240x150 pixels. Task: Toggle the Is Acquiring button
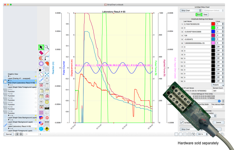click(x=182, y=122)
